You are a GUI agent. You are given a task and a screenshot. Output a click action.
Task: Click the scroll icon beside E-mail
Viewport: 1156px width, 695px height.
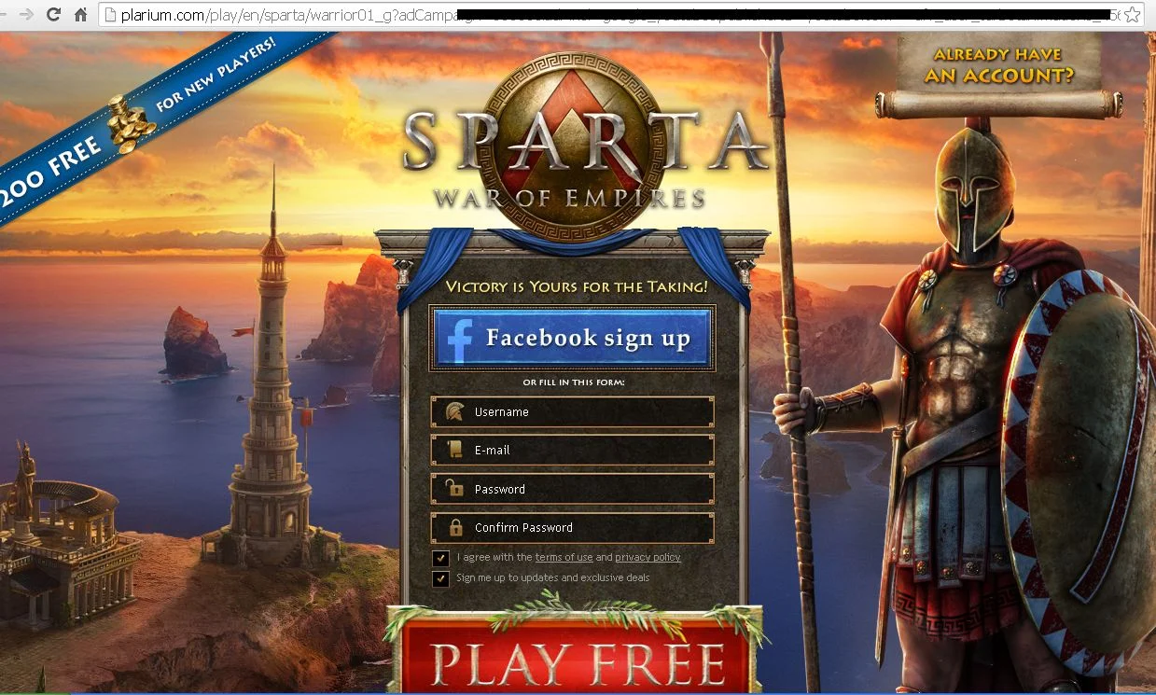[x=454, y=450]
